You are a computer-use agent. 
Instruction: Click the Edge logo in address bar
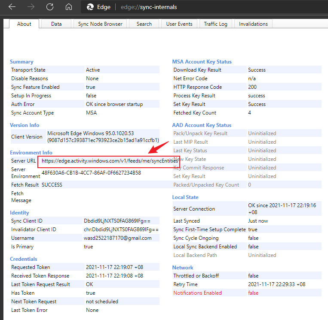pyautogui.click(x=90, y=7)
